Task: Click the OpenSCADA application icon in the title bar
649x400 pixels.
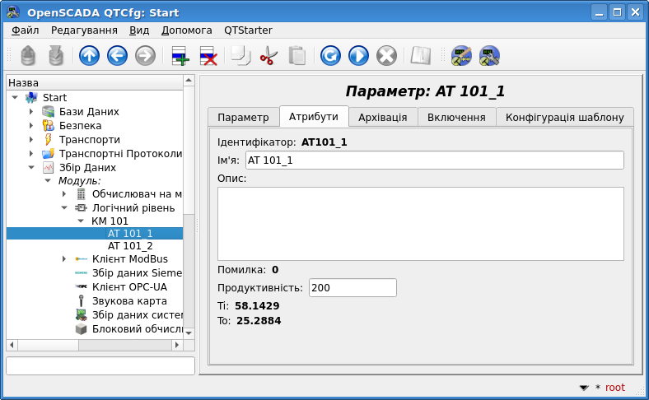Action: 13,12
